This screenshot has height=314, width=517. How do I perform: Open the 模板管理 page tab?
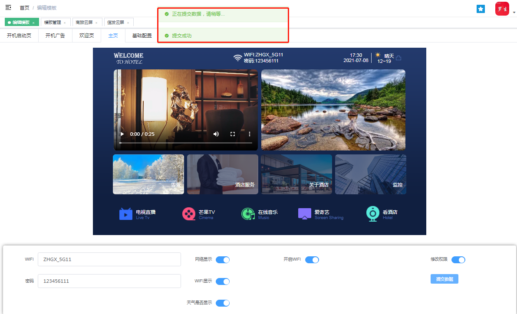click(53, 22)
